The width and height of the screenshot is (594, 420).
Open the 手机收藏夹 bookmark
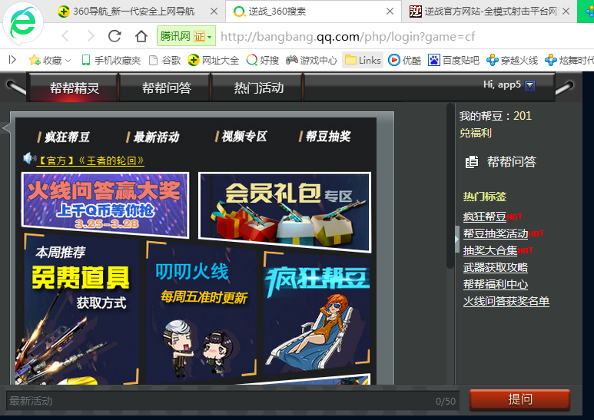111,60
